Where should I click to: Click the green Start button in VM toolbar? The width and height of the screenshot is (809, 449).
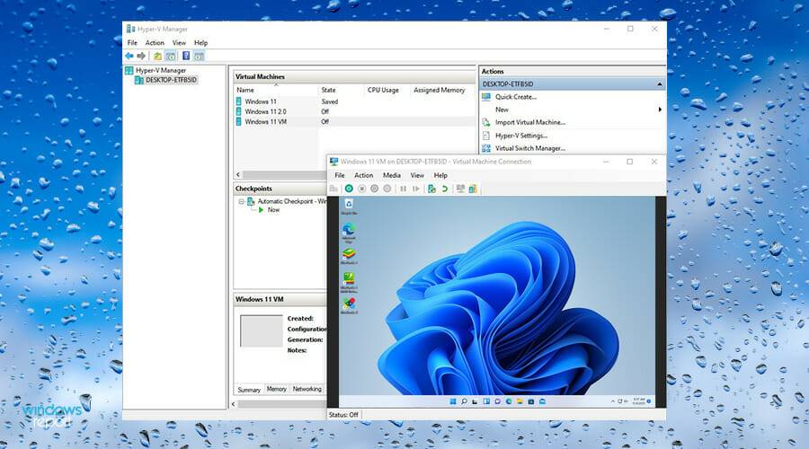click(x=349, y=189)
